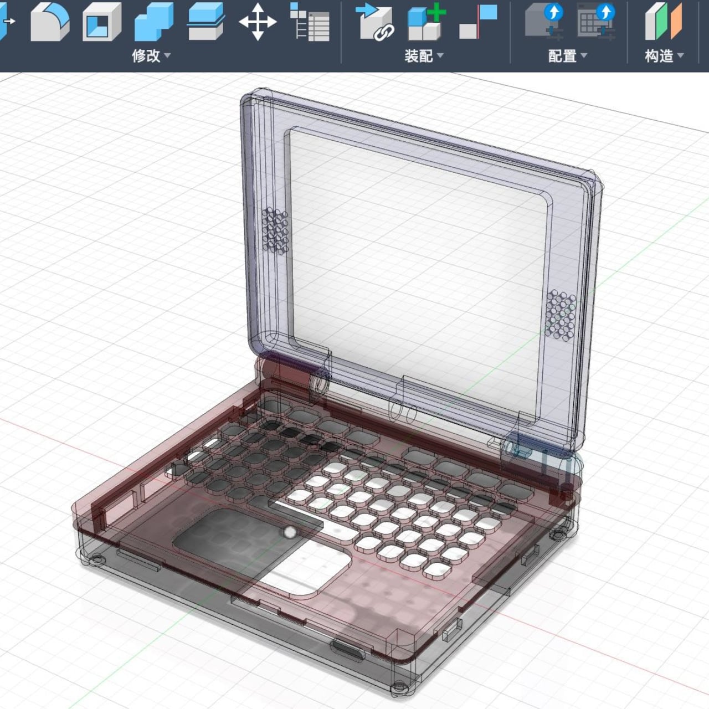The height and width of the screenshot is (709, 709).
Task: Open the configuration table icon
Action: click(596, 23)
